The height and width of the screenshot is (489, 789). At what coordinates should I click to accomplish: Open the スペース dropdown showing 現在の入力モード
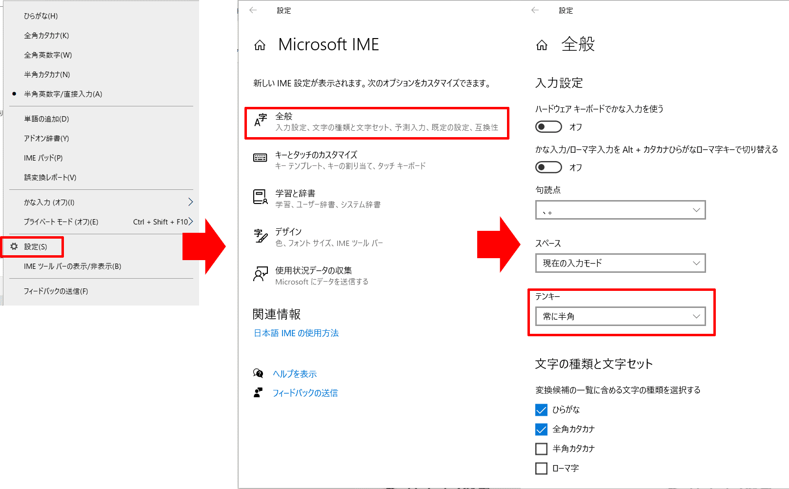(x=620, y=263)
